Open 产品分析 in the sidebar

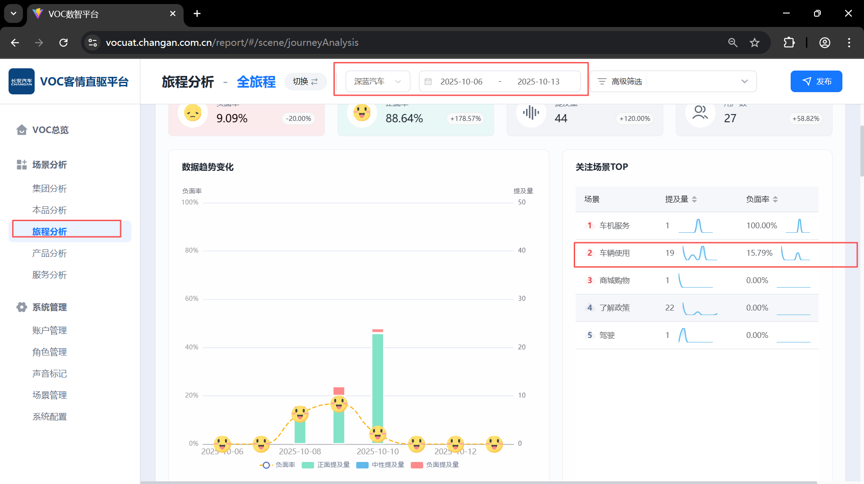coord(49,253)
